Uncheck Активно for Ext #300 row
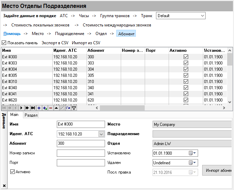Viewport: 234px width, 190px height. 186,57
